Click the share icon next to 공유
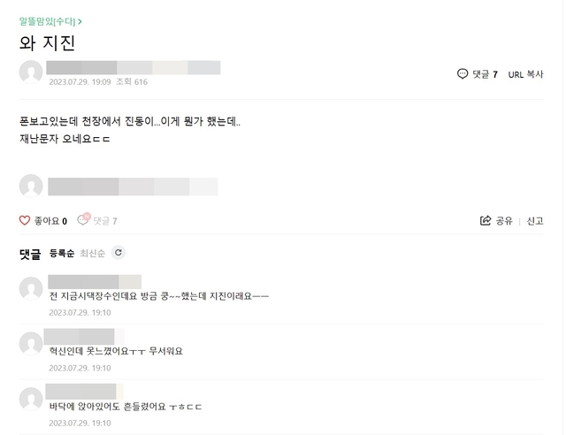This screenshot has height=435, width=566. point(485,220)
